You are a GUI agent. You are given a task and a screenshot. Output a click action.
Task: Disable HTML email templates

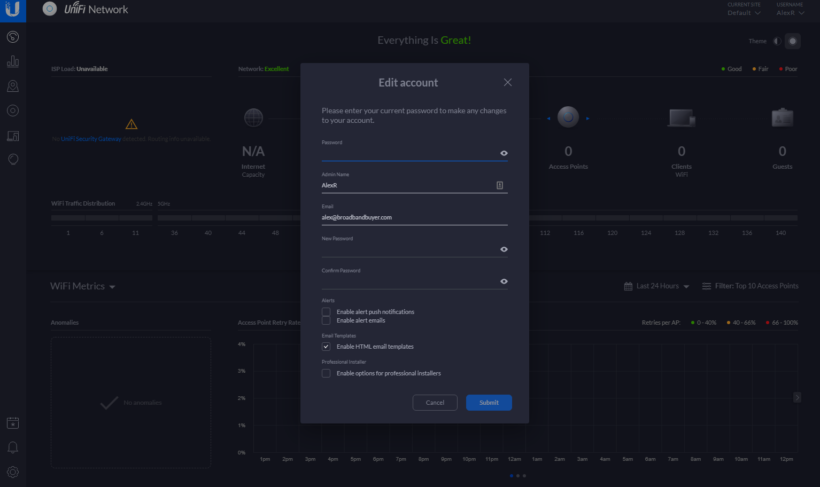click(x=326, y=346)
